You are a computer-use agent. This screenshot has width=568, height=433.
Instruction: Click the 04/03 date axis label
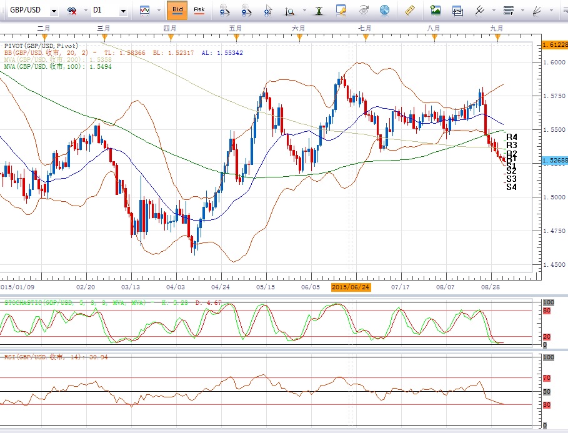pyautogui.click(x=176, y=287)
